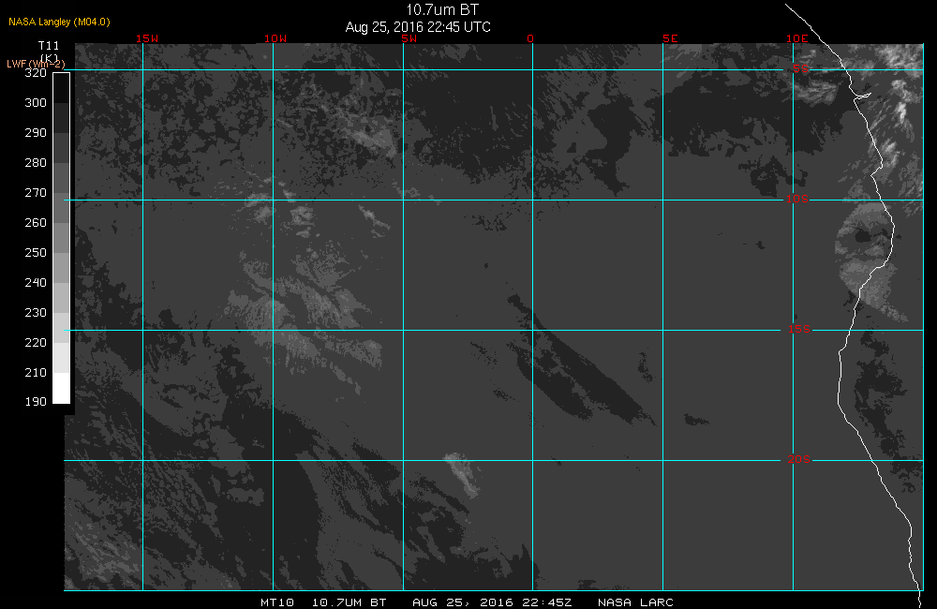Click the 320 value on the colorbar scale

(36, 73)
